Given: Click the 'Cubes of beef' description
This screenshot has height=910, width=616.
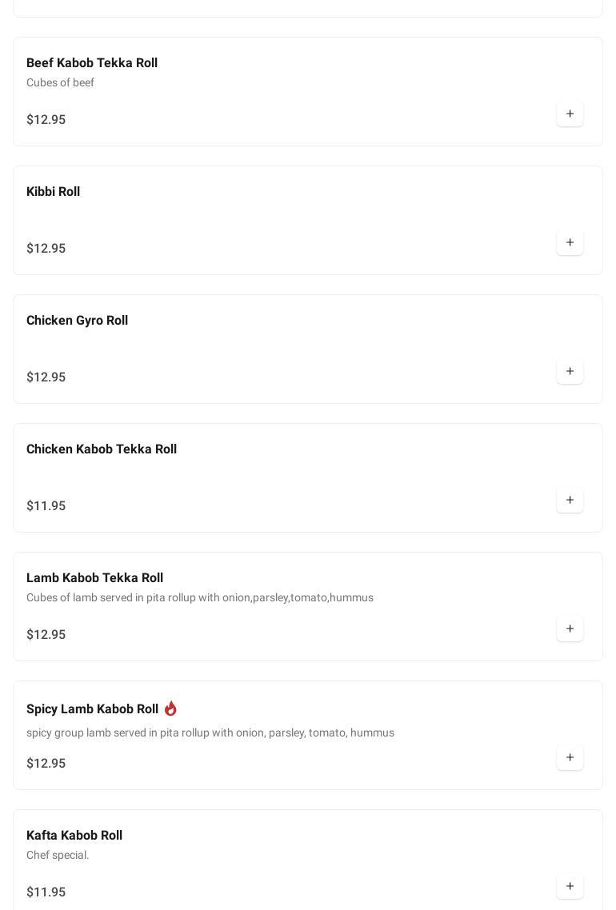Looking at the screenshot, I should (60, 83).
